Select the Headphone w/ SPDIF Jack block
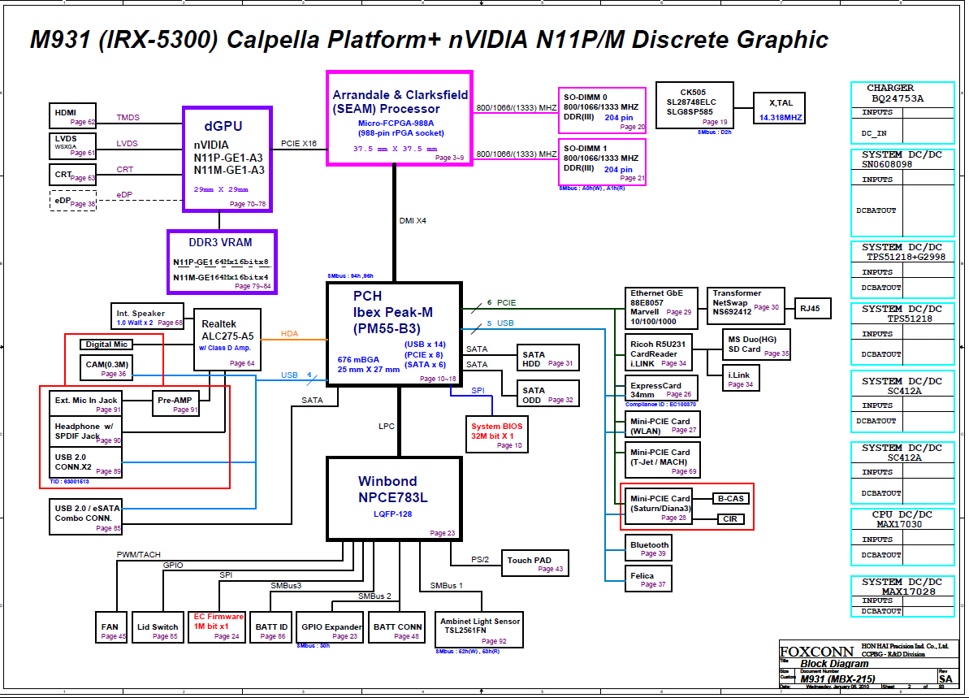Viewport: 969px width, 698px height. coord(85,431)
